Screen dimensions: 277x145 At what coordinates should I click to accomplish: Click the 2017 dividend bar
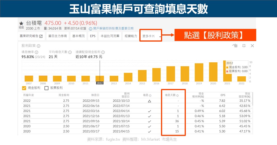171,74
